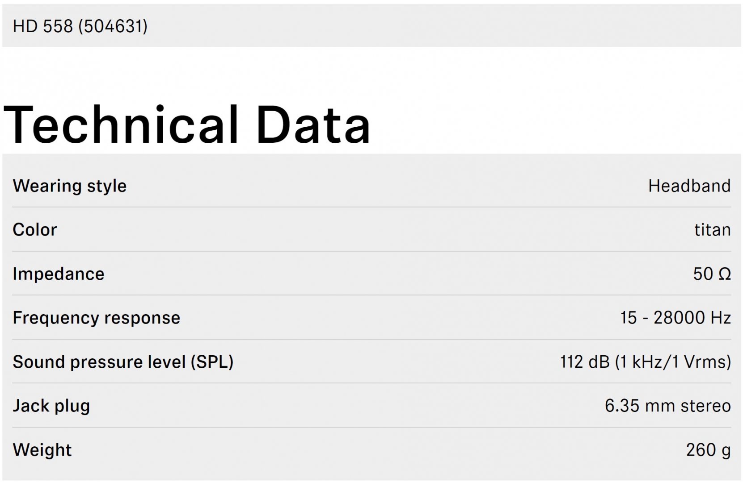Viewport: 743px width, 482px height.
Task: Select the Headband value text
Action: pyautogui.click(x=689, y=186)
